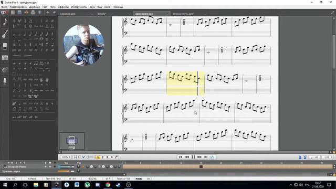Open the Дорожка menu
The image size is (336, 189).
(34, 7)
